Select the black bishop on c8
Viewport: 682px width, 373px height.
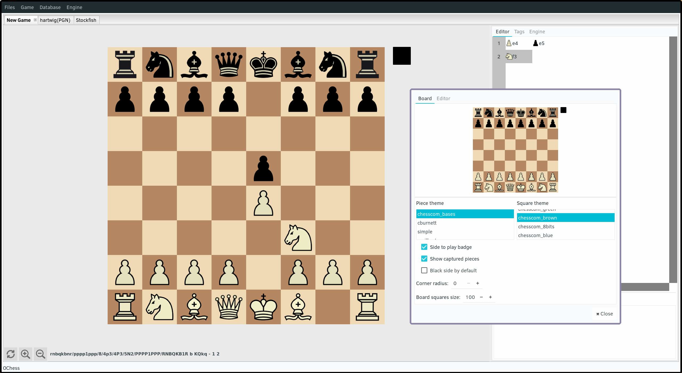click(194, 64)
